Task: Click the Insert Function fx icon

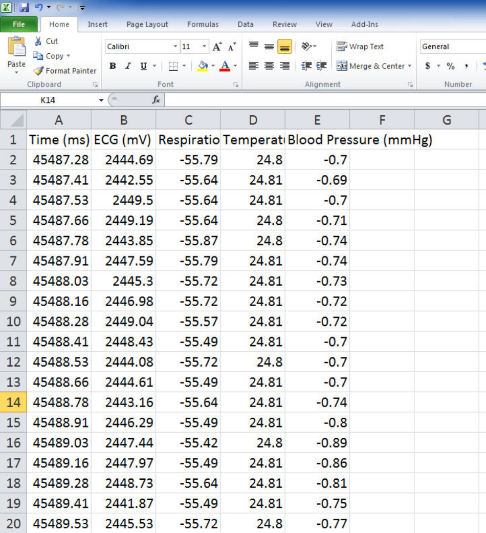Action: click(156, 100)
